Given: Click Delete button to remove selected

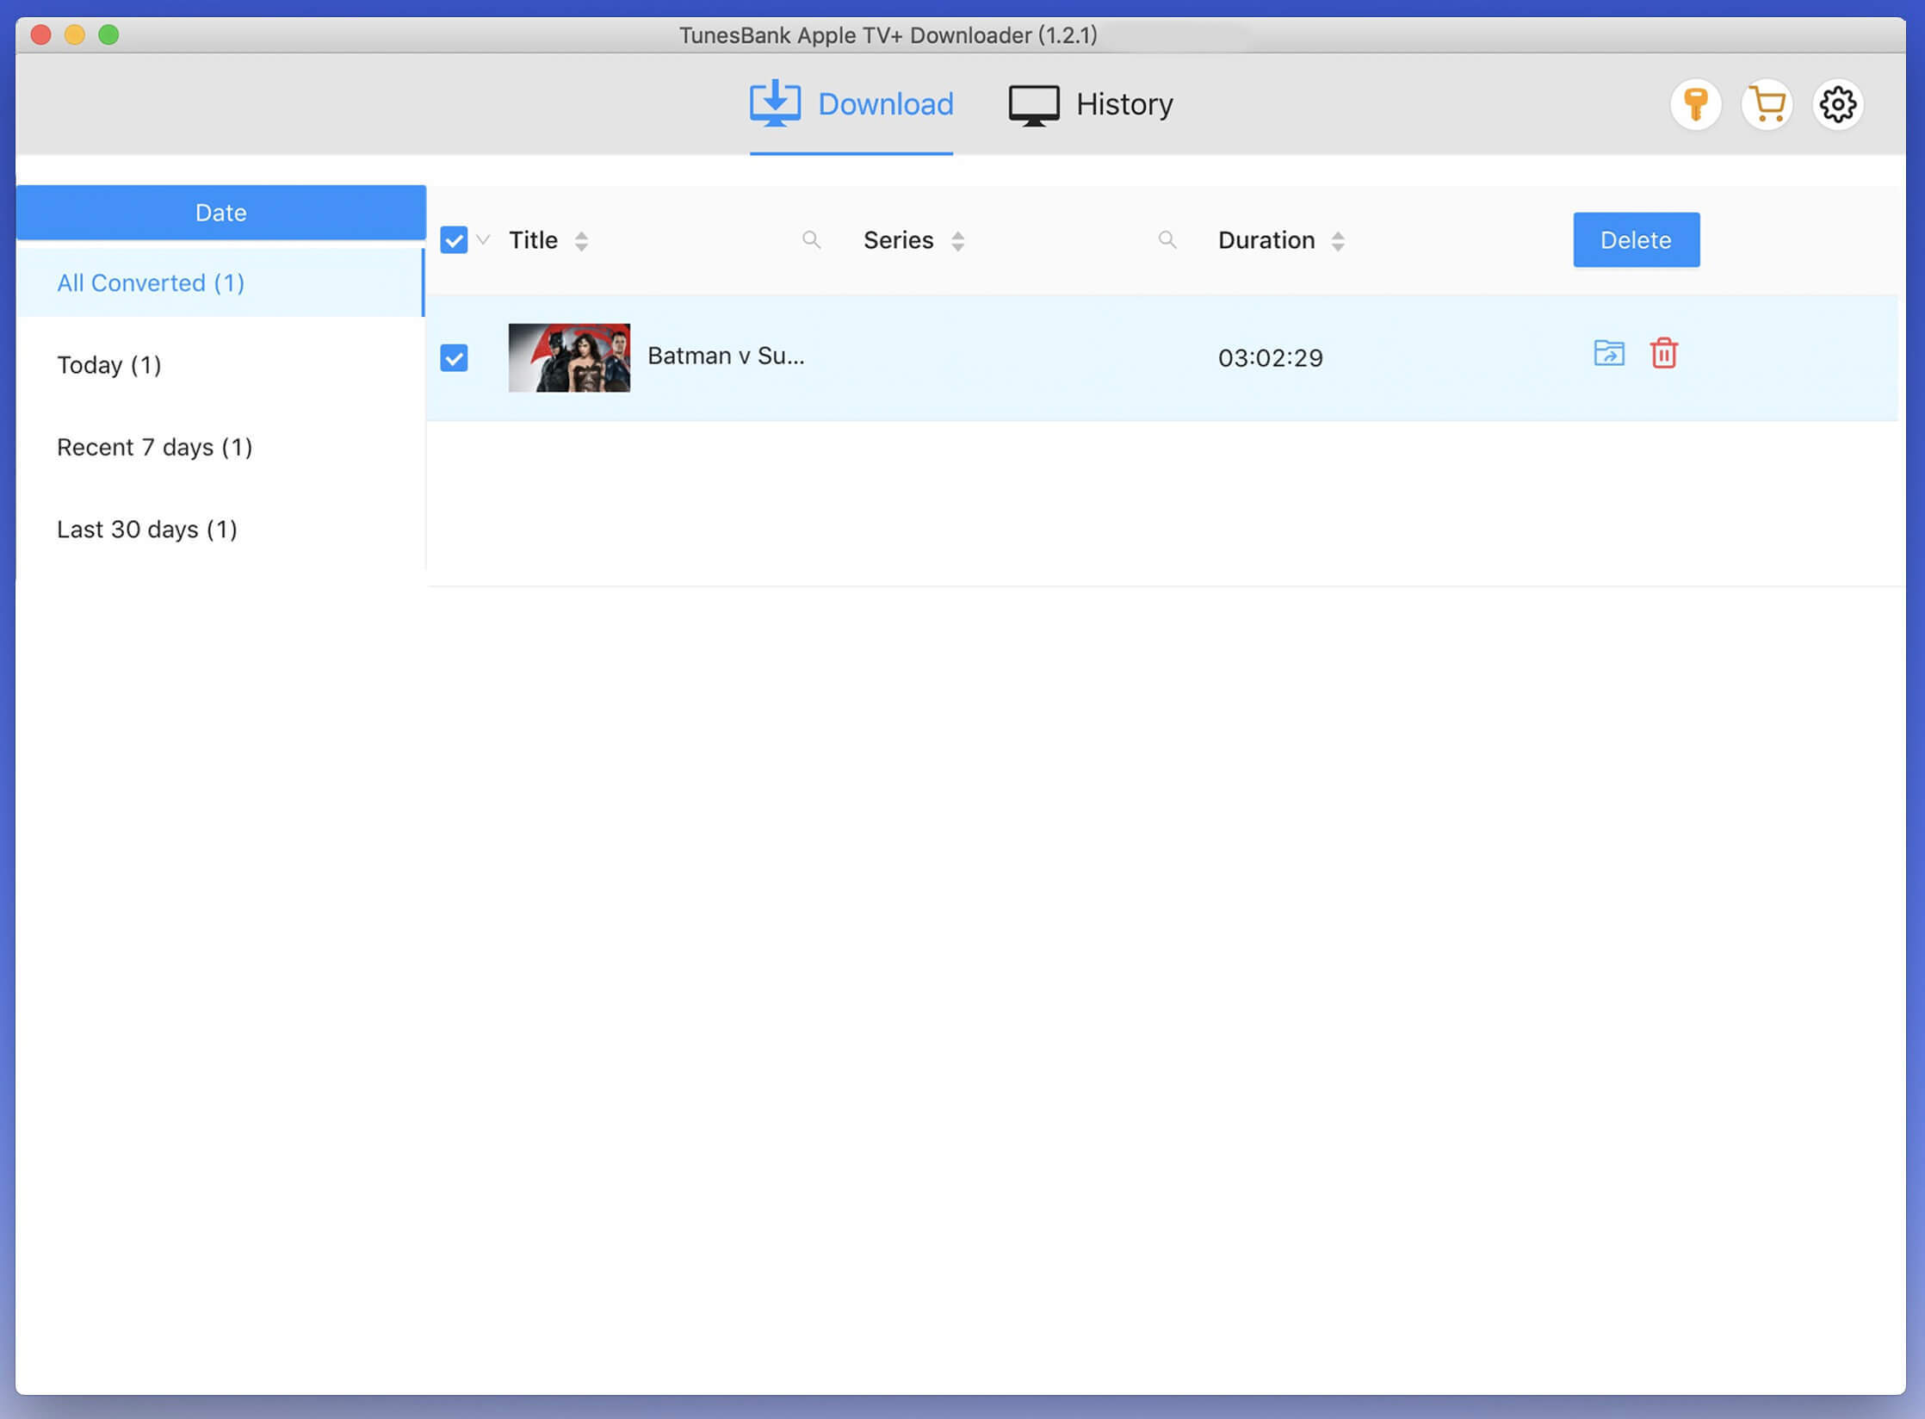Looking at the screenshot, I should point(1635,239).
